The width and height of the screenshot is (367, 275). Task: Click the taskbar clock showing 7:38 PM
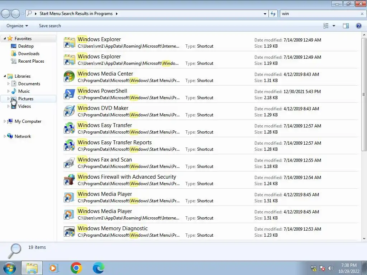[x=349, y=268]
